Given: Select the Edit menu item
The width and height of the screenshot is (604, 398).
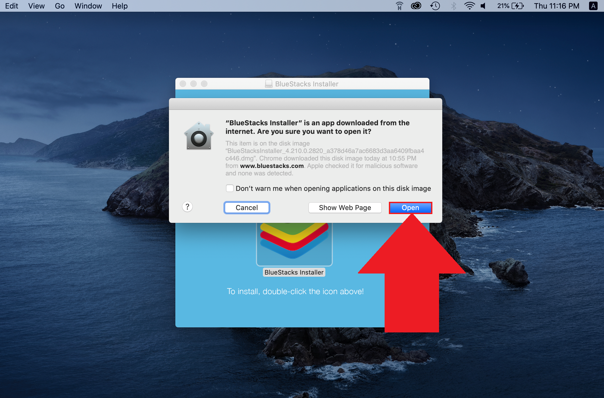Looking at the screenshot, I should coord(11,5).
